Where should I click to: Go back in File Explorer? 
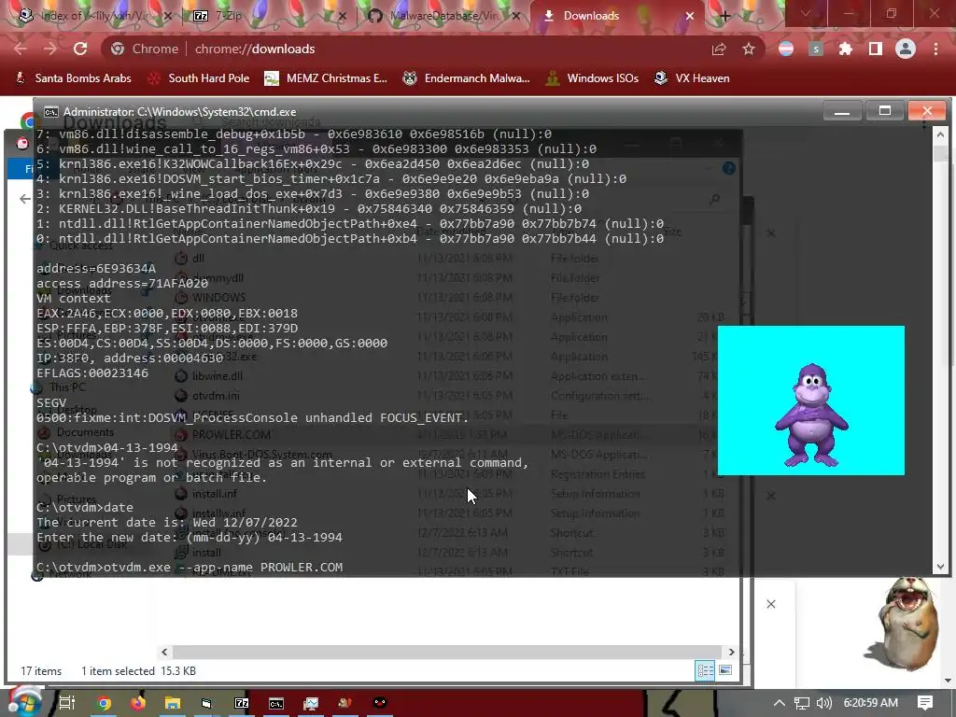pyautogui.click(x=25, y=199)
